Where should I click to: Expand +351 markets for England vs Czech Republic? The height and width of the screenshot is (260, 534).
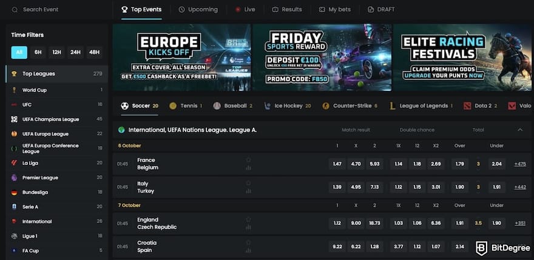tap(520, 224)
